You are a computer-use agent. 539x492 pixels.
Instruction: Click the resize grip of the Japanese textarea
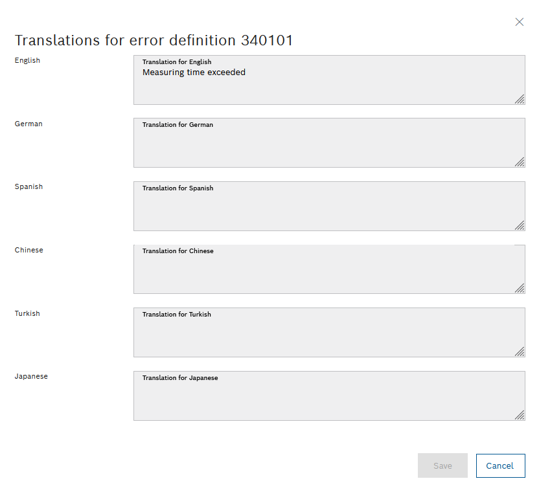pos(520,416)
